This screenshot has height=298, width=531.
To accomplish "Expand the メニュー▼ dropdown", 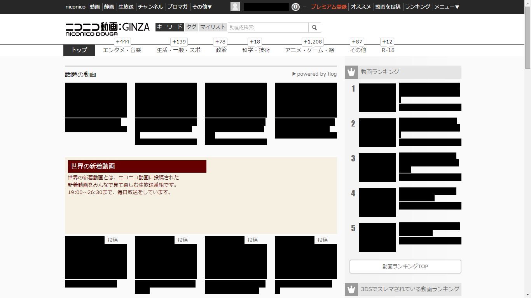I will 447,7.
